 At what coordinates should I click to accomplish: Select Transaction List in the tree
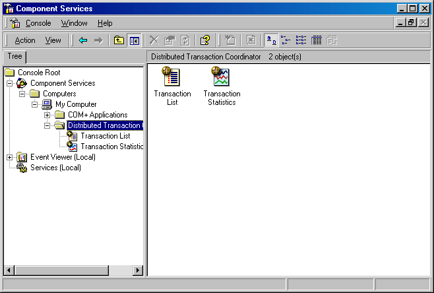click(x=105, y=136)
